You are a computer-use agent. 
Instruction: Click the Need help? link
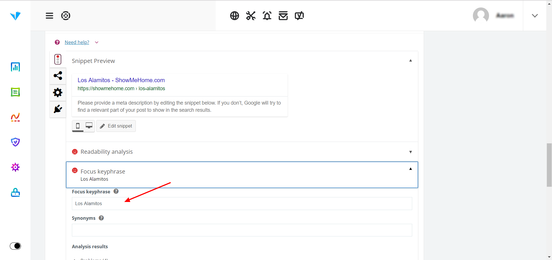click(77, 42)
